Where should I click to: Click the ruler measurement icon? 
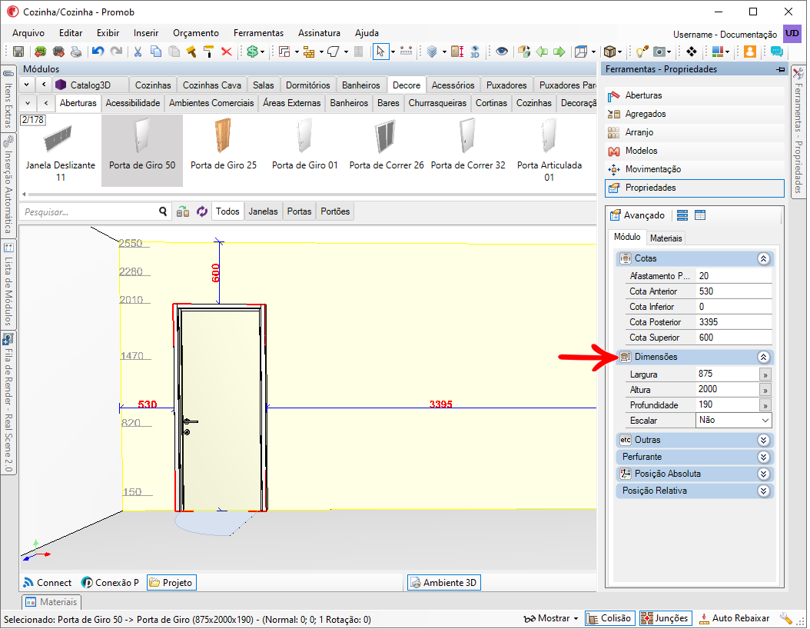tap(406, 52)
